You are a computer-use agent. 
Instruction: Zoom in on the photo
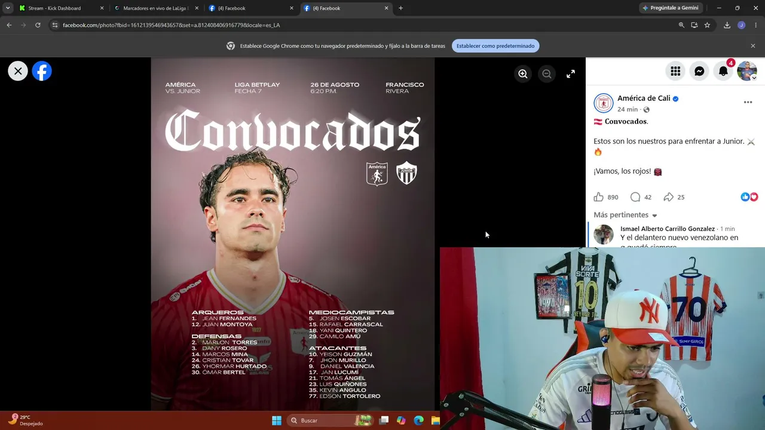click(523, 73)
